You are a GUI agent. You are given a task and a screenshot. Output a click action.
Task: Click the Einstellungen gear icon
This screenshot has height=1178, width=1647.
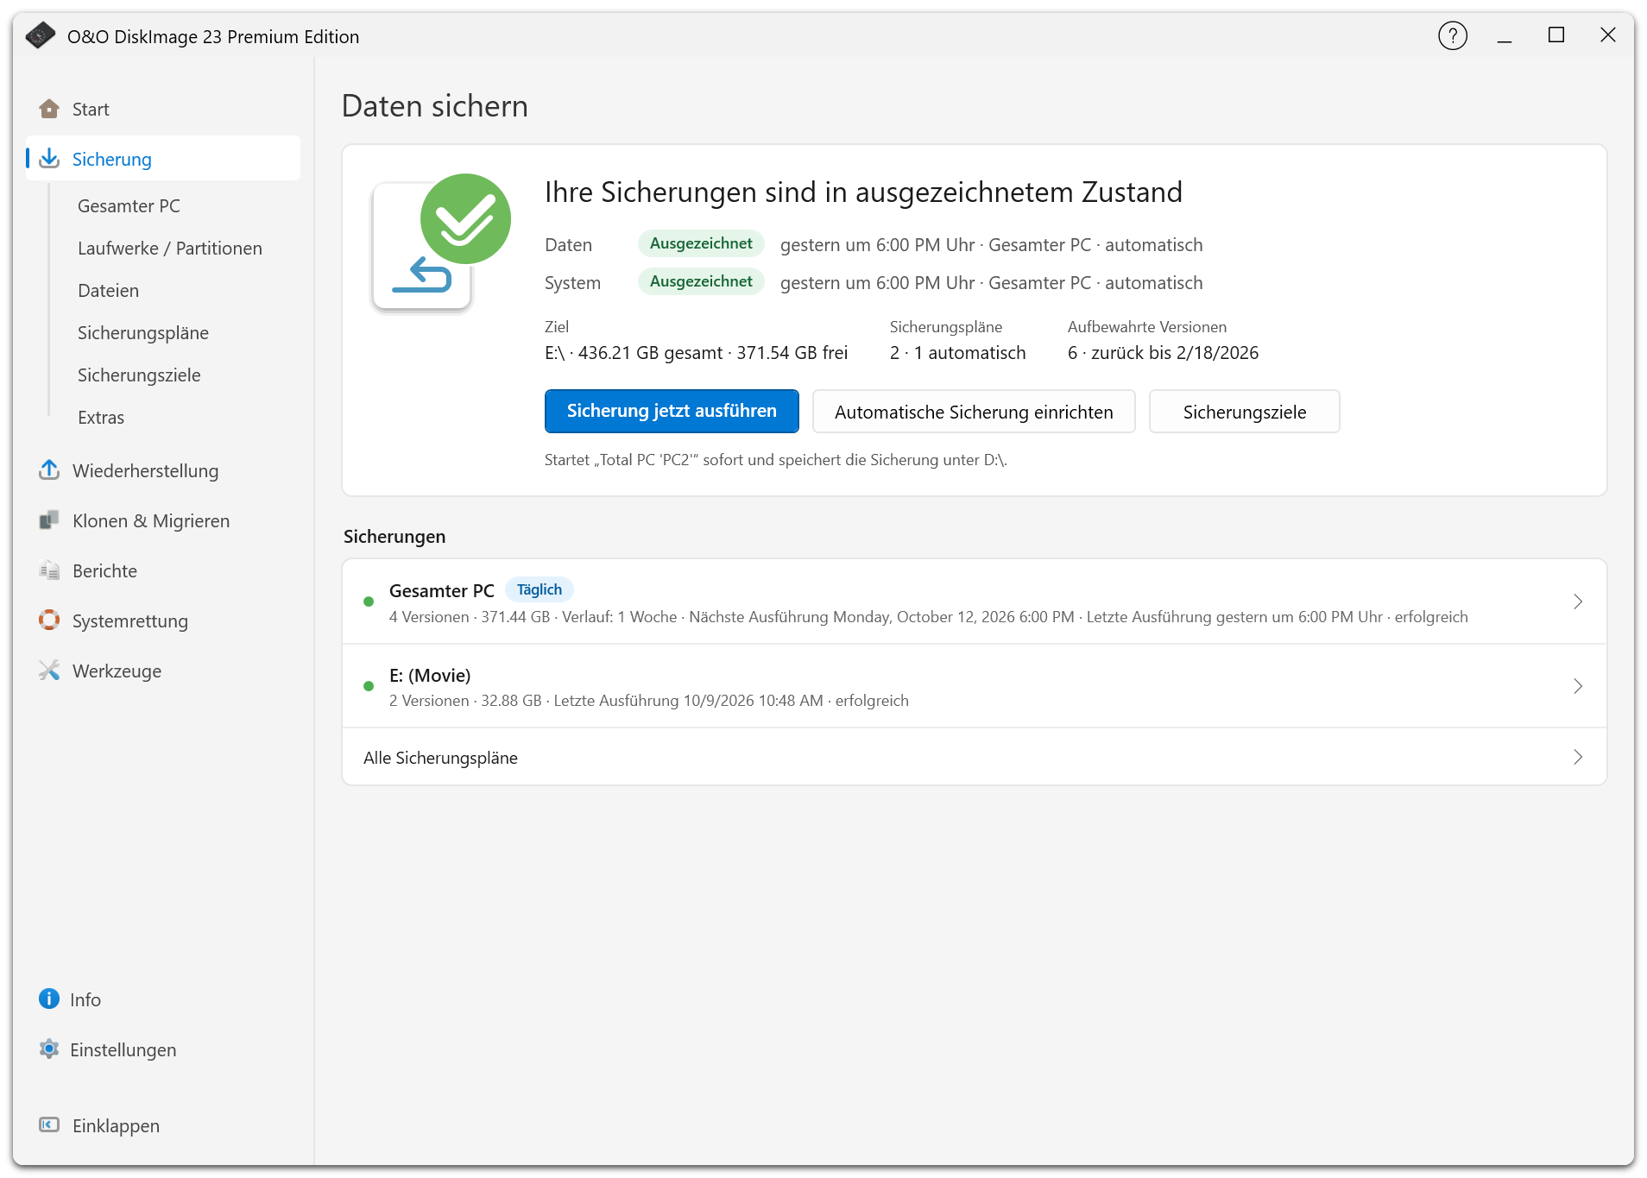49,1049
